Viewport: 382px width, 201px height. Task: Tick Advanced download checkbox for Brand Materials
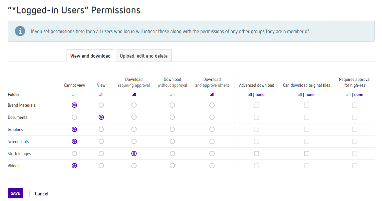[x=257, y=105]
